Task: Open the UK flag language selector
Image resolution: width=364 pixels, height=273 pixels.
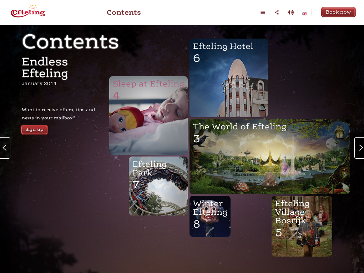Action: [304, 14]
